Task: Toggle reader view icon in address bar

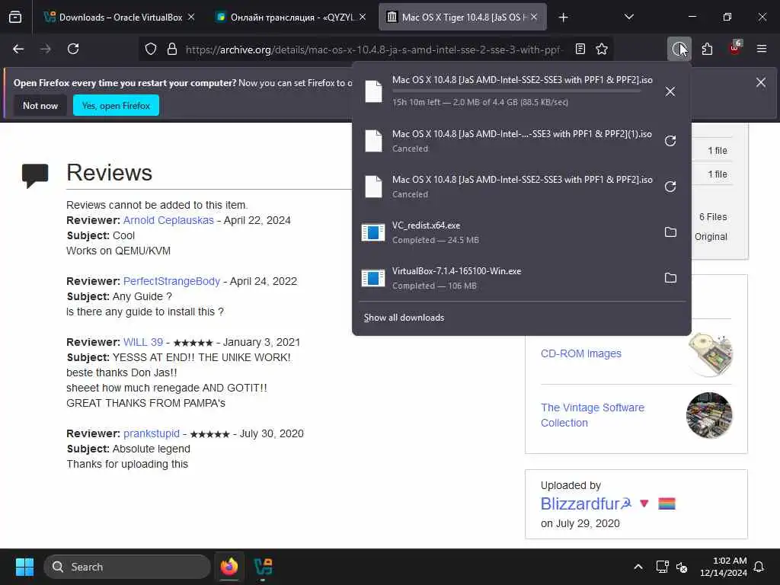Action: click(x=580, y=49)
